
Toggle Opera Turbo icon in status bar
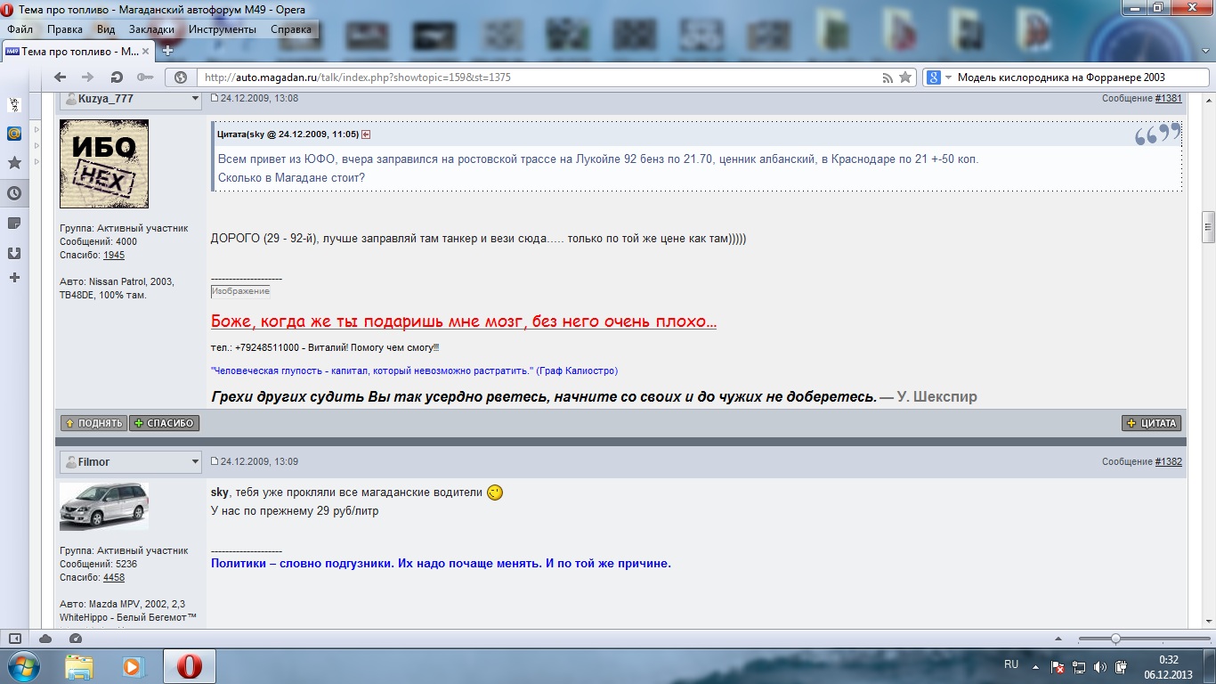tap(76, 639)
